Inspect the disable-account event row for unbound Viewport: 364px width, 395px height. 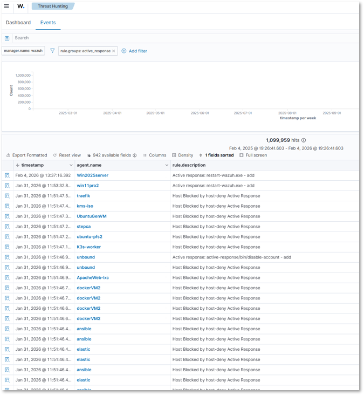(7, 257)
